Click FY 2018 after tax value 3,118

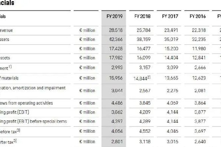(x=145, y=142)
